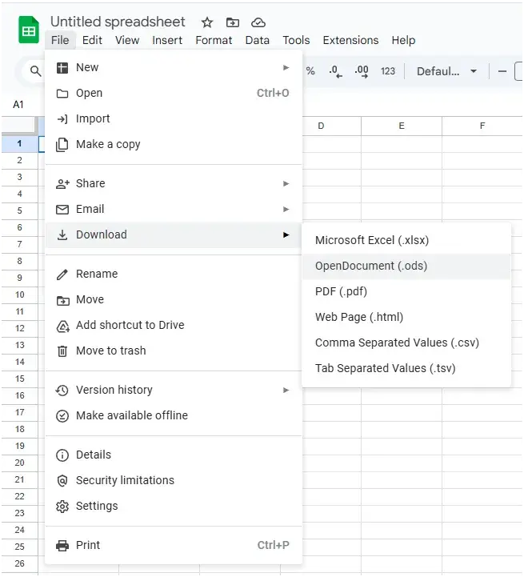Open the Extensions menu in menu bar
The height and width of the screenshot is (577, 524).
tap(350, 40)
